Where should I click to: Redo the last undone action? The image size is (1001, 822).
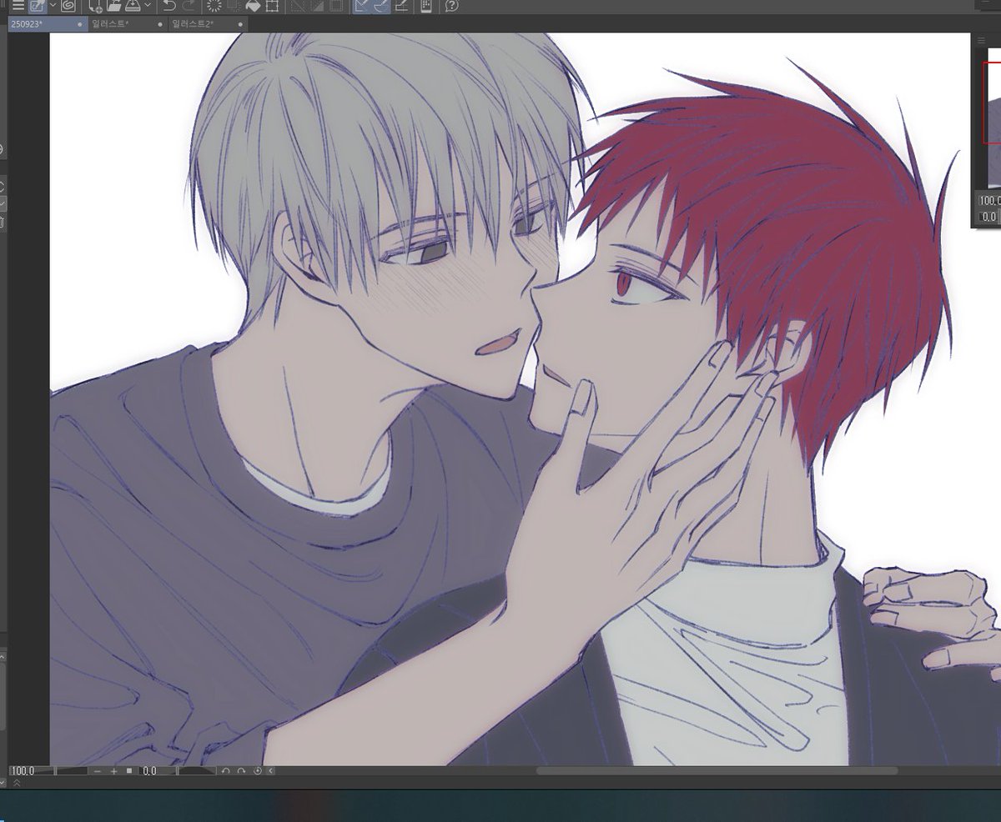pyautogui.click(x=189, y=6)
